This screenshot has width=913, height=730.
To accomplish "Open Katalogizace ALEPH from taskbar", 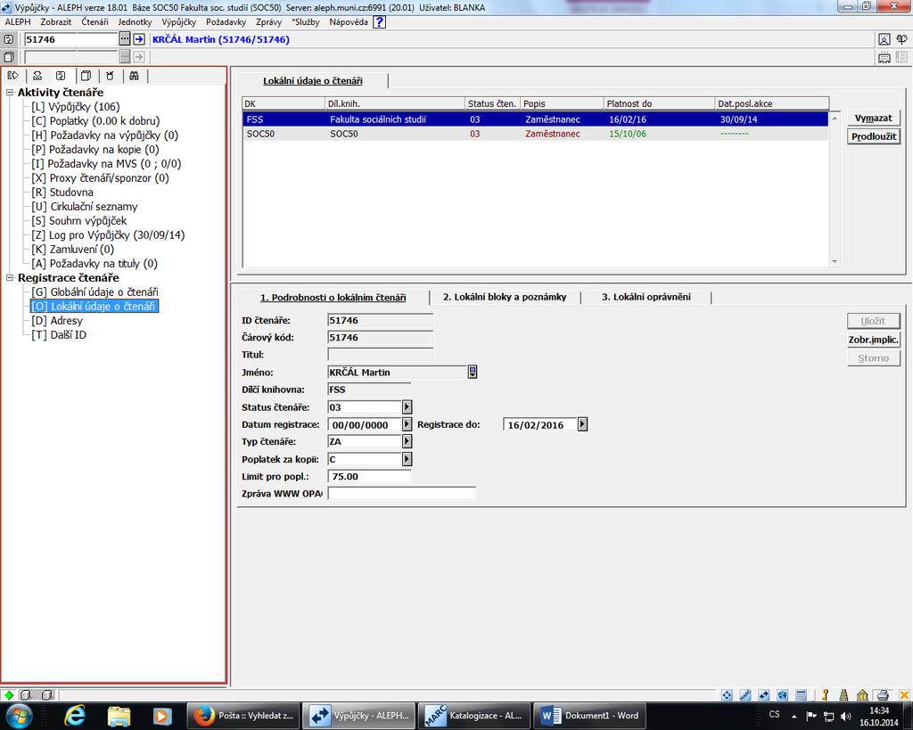I will pyautogui.click(x=474, y=716).
